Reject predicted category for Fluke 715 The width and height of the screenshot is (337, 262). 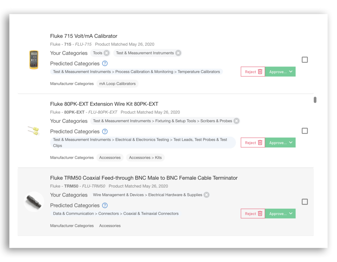click(253, 72)
